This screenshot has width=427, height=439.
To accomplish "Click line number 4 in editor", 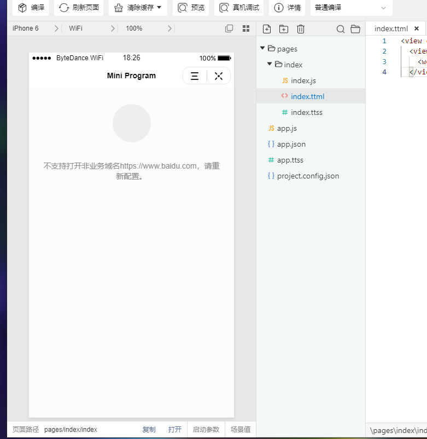I will [x=384, y=72].
